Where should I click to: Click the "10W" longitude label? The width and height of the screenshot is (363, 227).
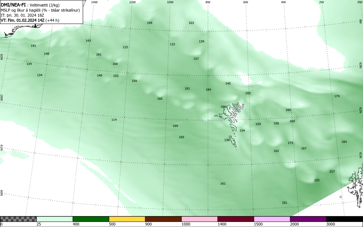point(170,2)
